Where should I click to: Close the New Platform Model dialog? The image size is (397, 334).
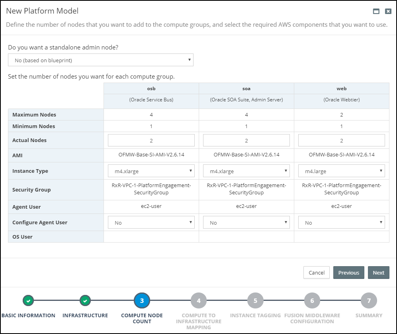click(388, 11)
